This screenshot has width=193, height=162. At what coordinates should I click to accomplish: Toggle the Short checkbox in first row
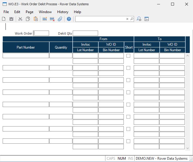point(128,56)
